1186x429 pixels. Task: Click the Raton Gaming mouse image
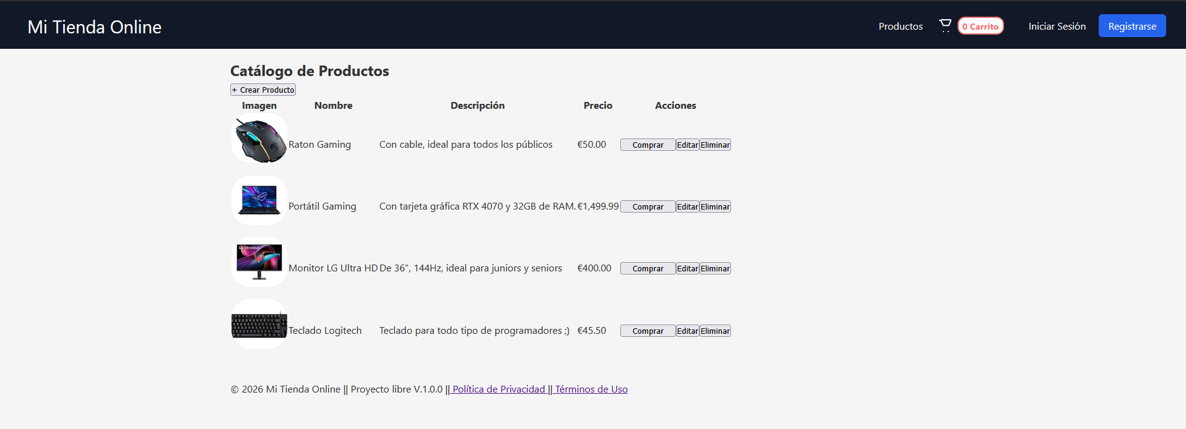pyautogui.click(x=259, y=138)
